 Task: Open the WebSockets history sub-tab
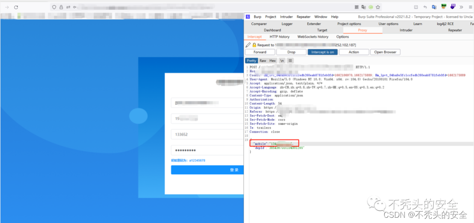tap(313, 37)
